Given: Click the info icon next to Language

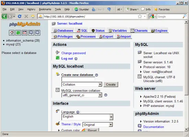Looking at the screenshot, I should [78, 112].
